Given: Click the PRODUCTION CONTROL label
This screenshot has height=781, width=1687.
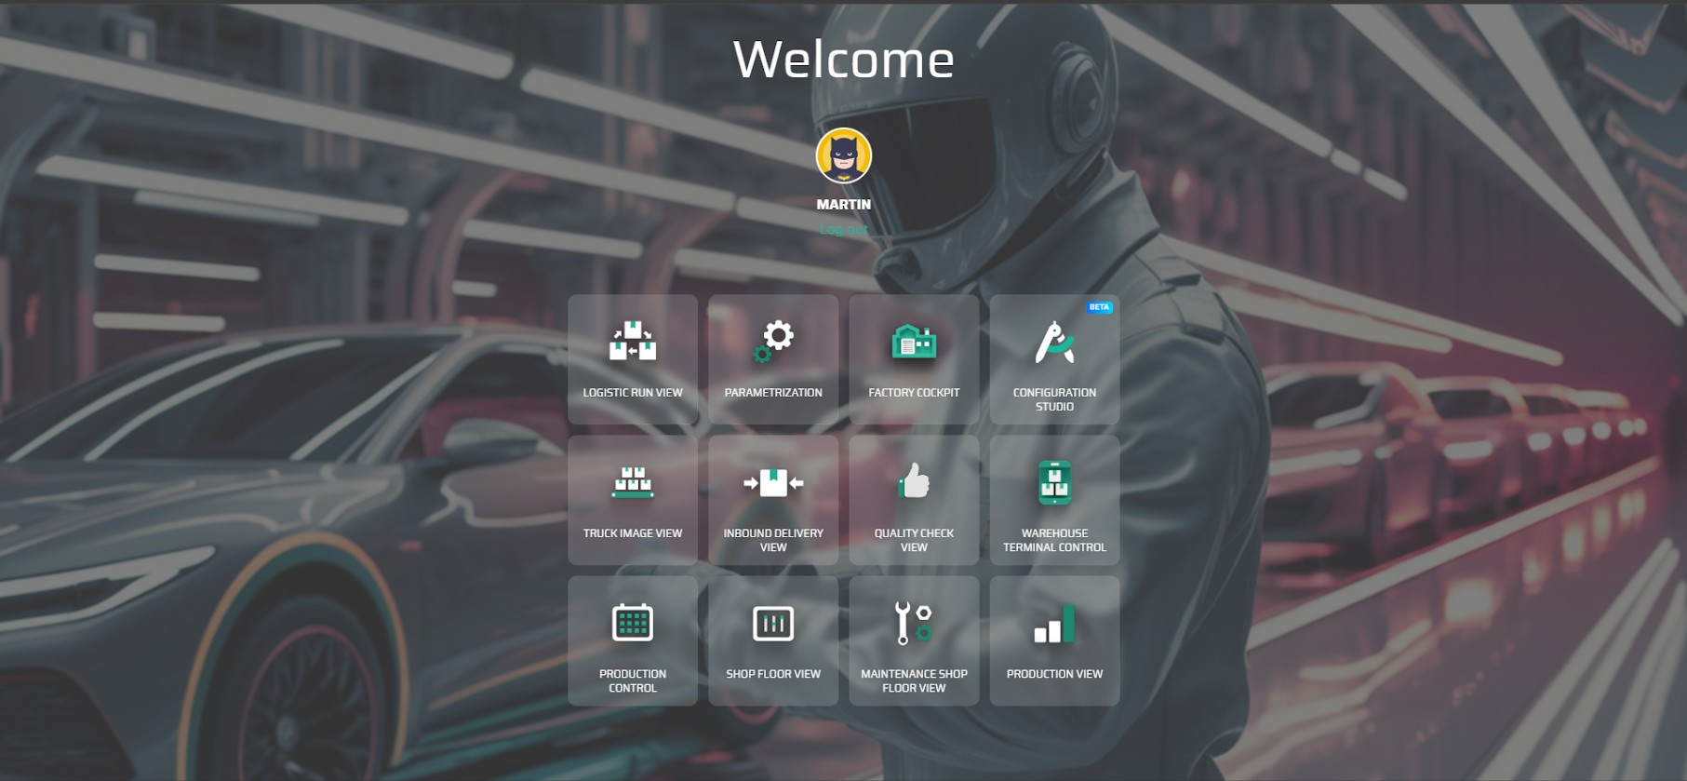Looking at the screenshot, I should [x=633, y=680].
